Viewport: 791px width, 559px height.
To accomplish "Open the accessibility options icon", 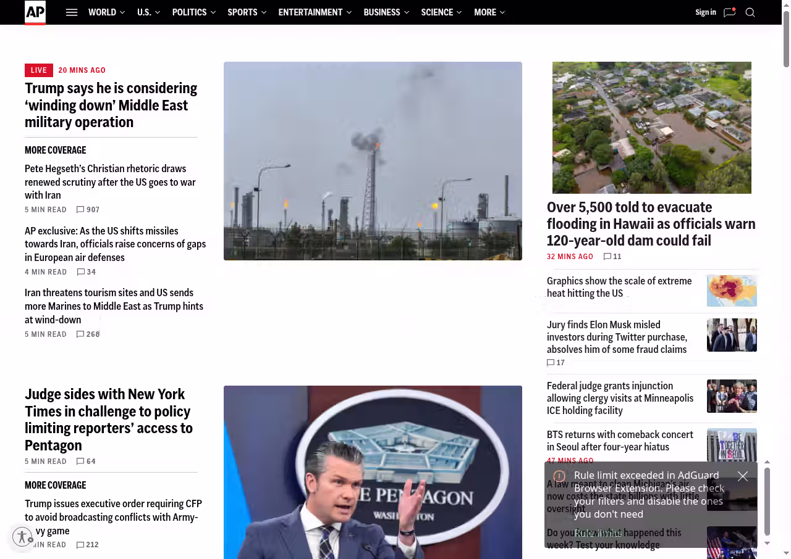I will tap(22, 537).
